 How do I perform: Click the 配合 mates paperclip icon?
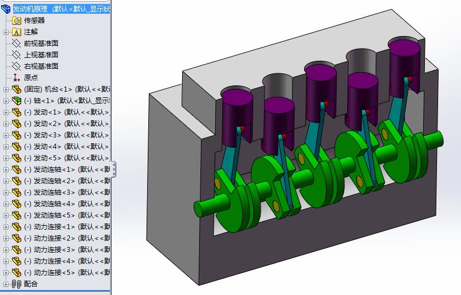coord(17,285)
